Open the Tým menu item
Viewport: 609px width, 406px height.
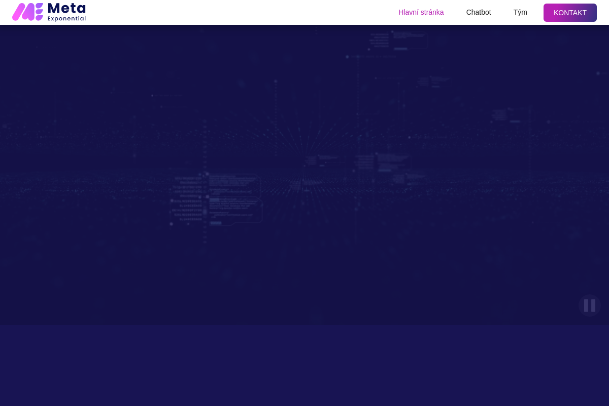tap(520, 12)
